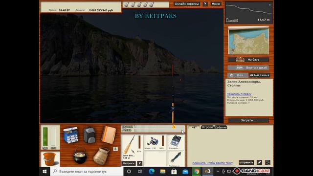Open the blue tackle box
The width and height of the screenshot is (313, 176).
point(70,135)
